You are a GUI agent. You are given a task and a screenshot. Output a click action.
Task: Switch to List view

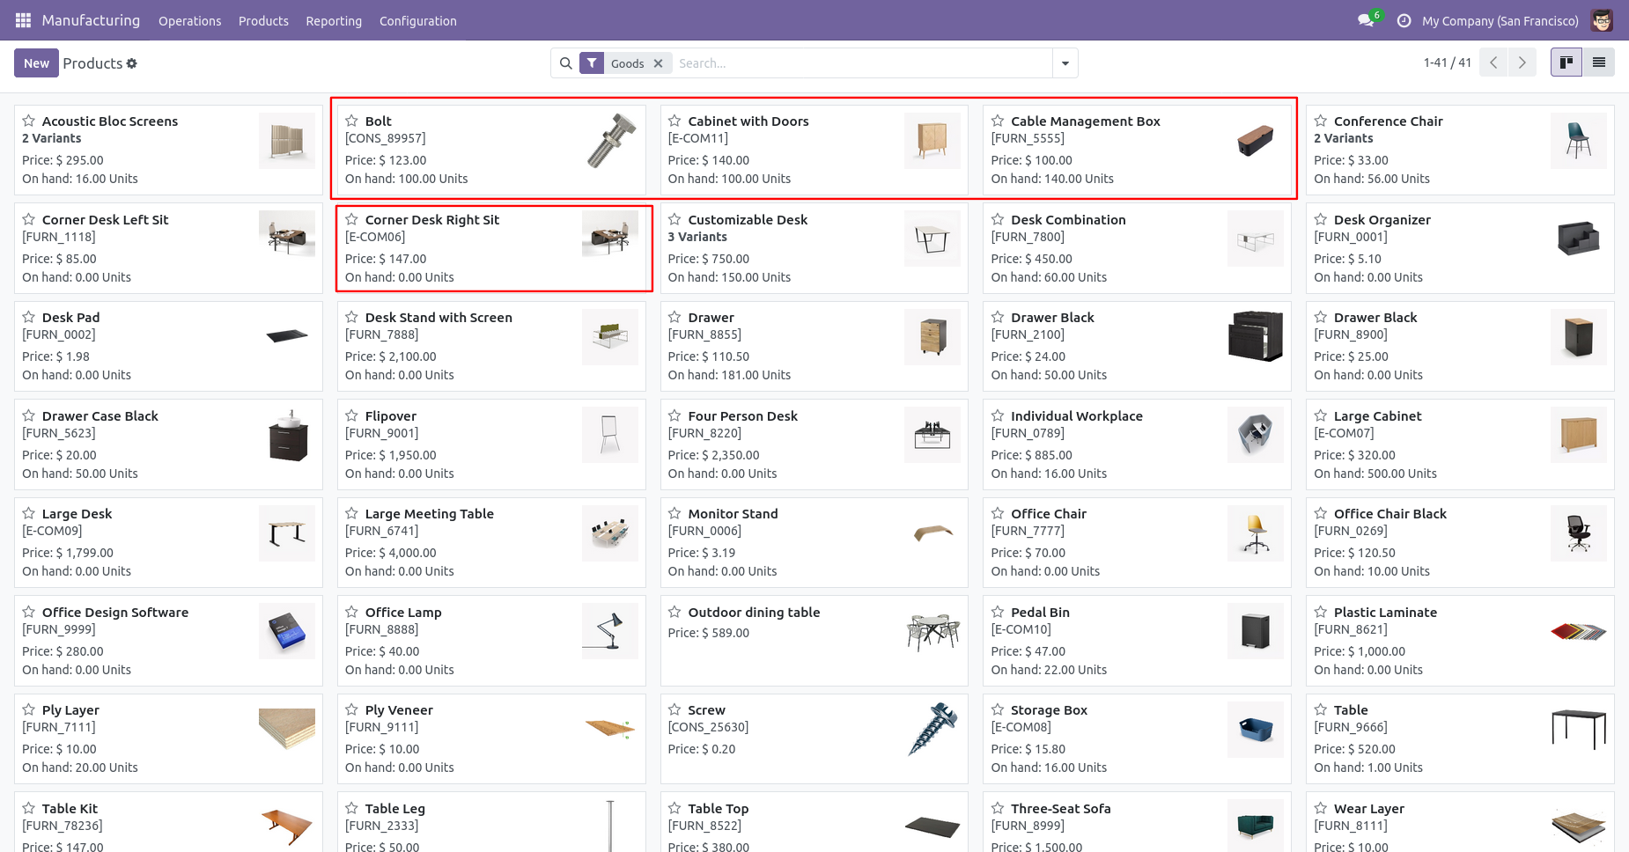[x=1599, y=62]
